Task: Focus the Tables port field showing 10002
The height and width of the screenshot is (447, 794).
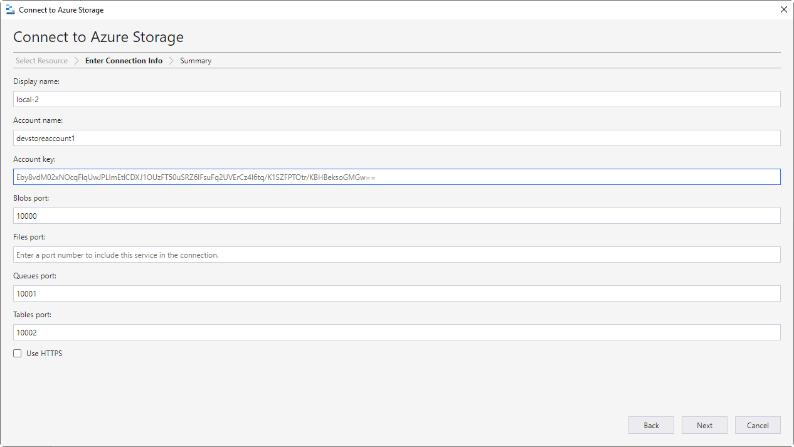Action: [396, 332]
